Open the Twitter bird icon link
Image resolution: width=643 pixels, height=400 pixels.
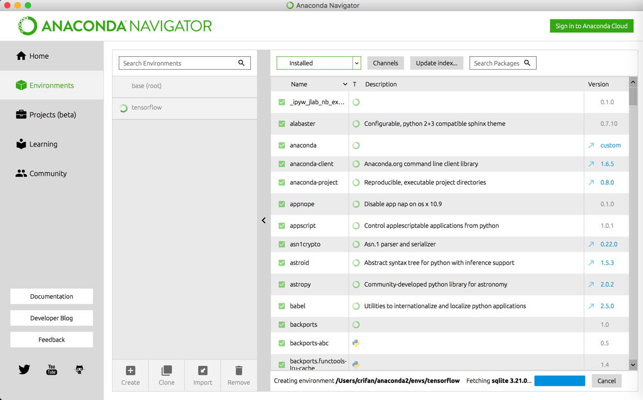[24, 369]
